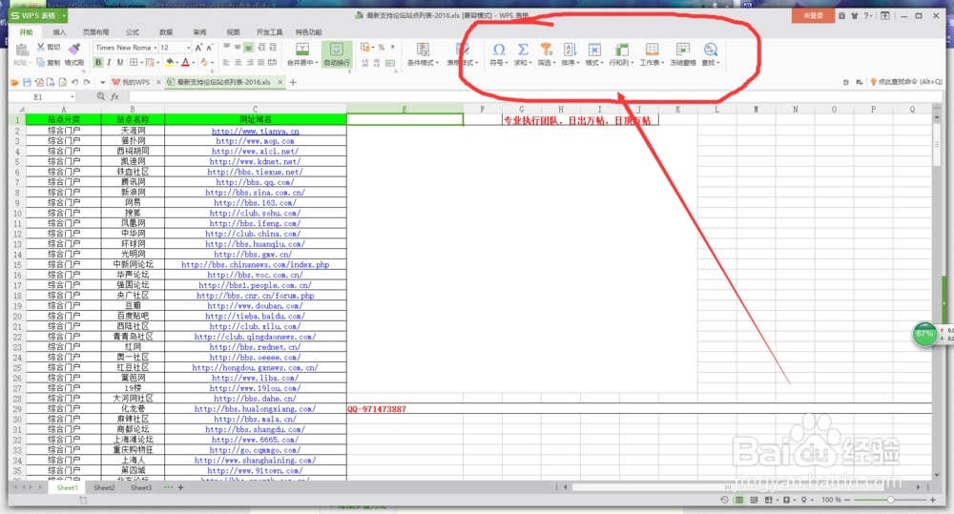Click the Cut (剪切) scissors icon
This screenshot has height=514, width=954.
tap(41, 47)
